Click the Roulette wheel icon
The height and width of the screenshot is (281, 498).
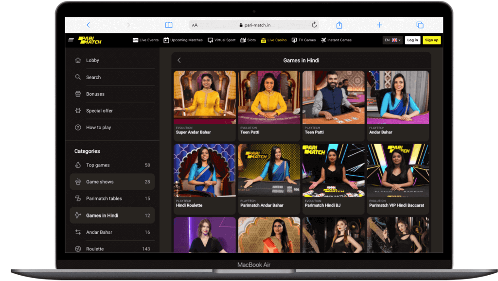(78, 248)
